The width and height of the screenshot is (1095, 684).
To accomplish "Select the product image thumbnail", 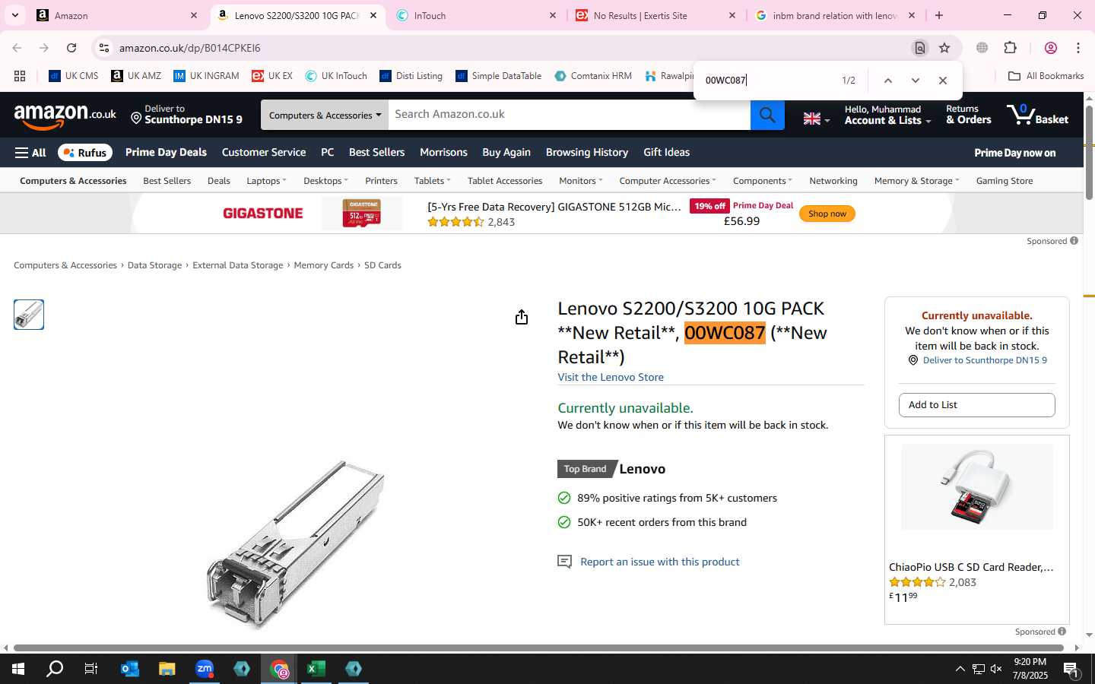I will pos(29,315).
